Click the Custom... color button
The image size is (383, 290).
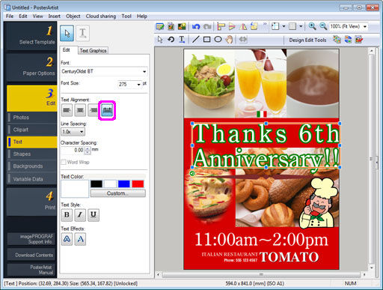point(117,193)
